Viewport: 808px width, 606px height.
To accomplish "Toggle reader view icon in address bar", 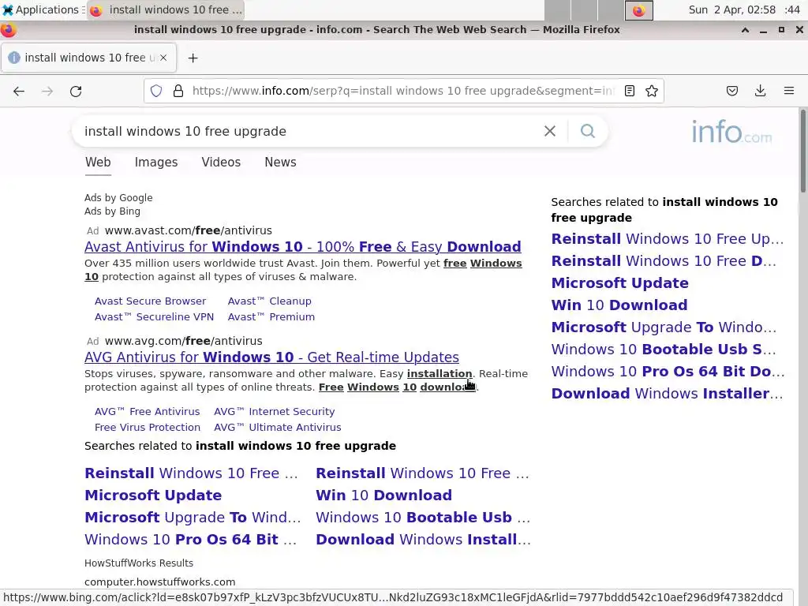I will [629, 92].
